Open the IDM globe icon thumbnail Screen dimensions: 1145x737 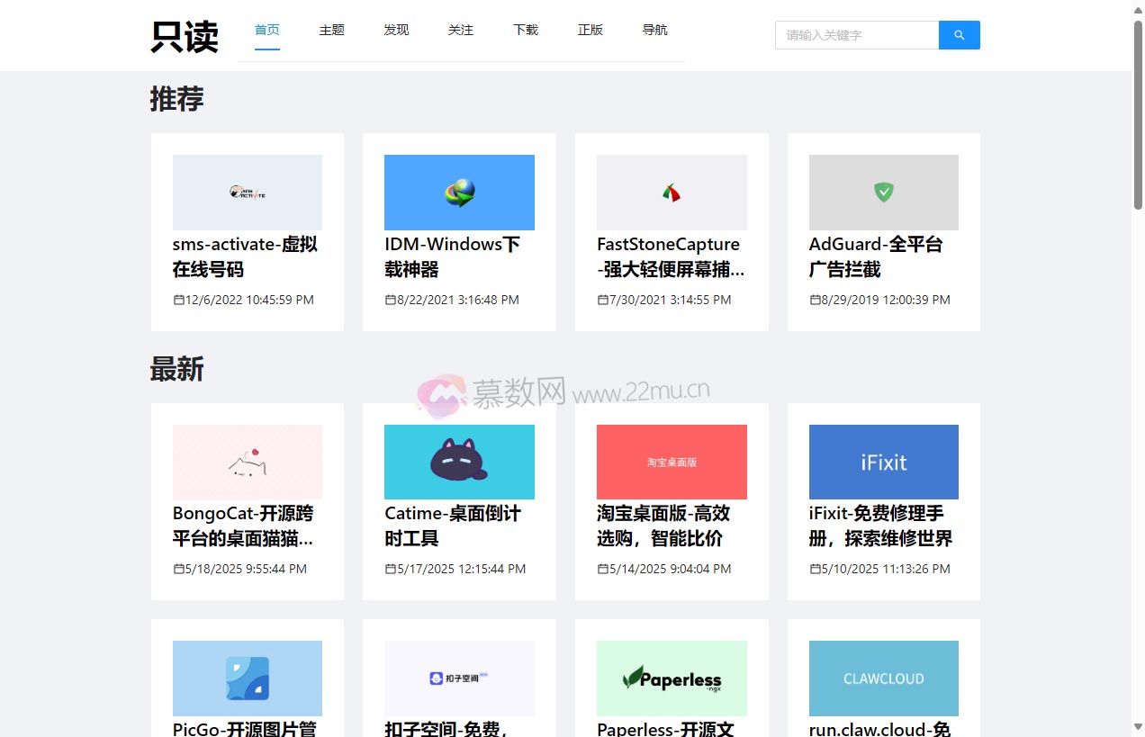459,193
